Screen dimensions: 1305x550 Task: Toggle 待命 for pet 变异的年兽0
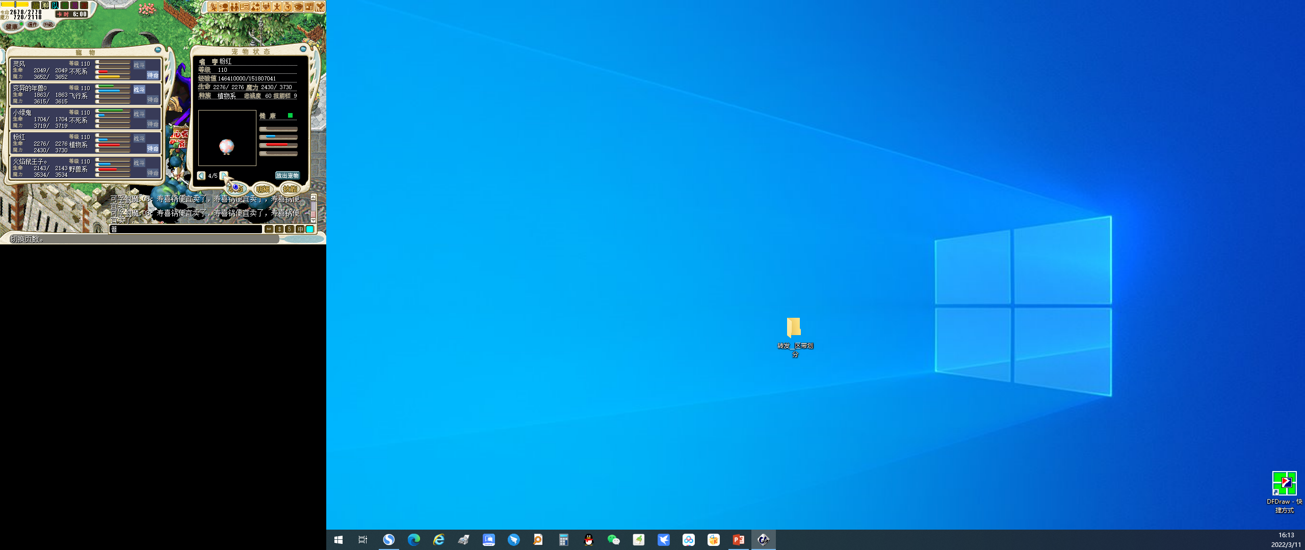[153, 99]
